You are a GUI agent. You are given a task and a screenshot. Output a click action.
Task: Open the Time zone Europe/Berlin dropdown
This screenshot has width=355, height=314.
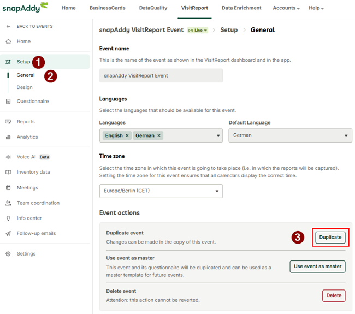[161, 191]
